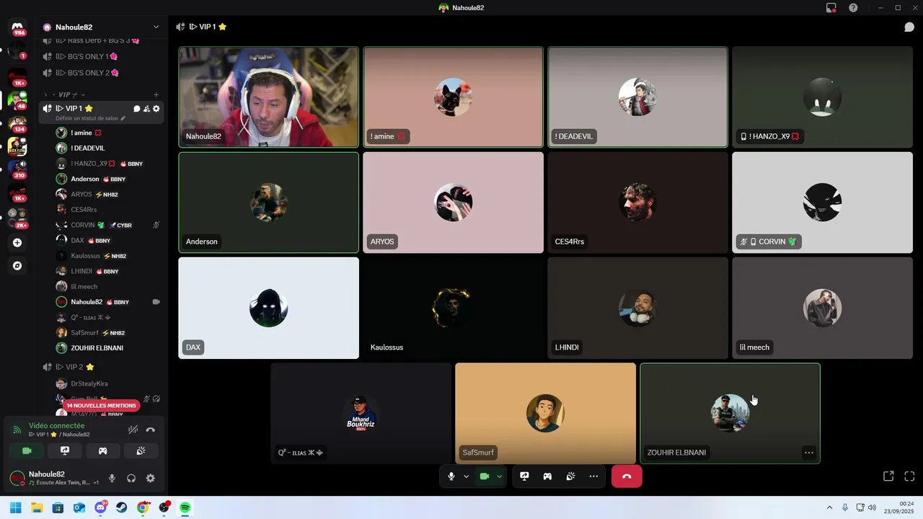Show the chat panel at top right
Screen dimensions: 923x519
point(909,27)
